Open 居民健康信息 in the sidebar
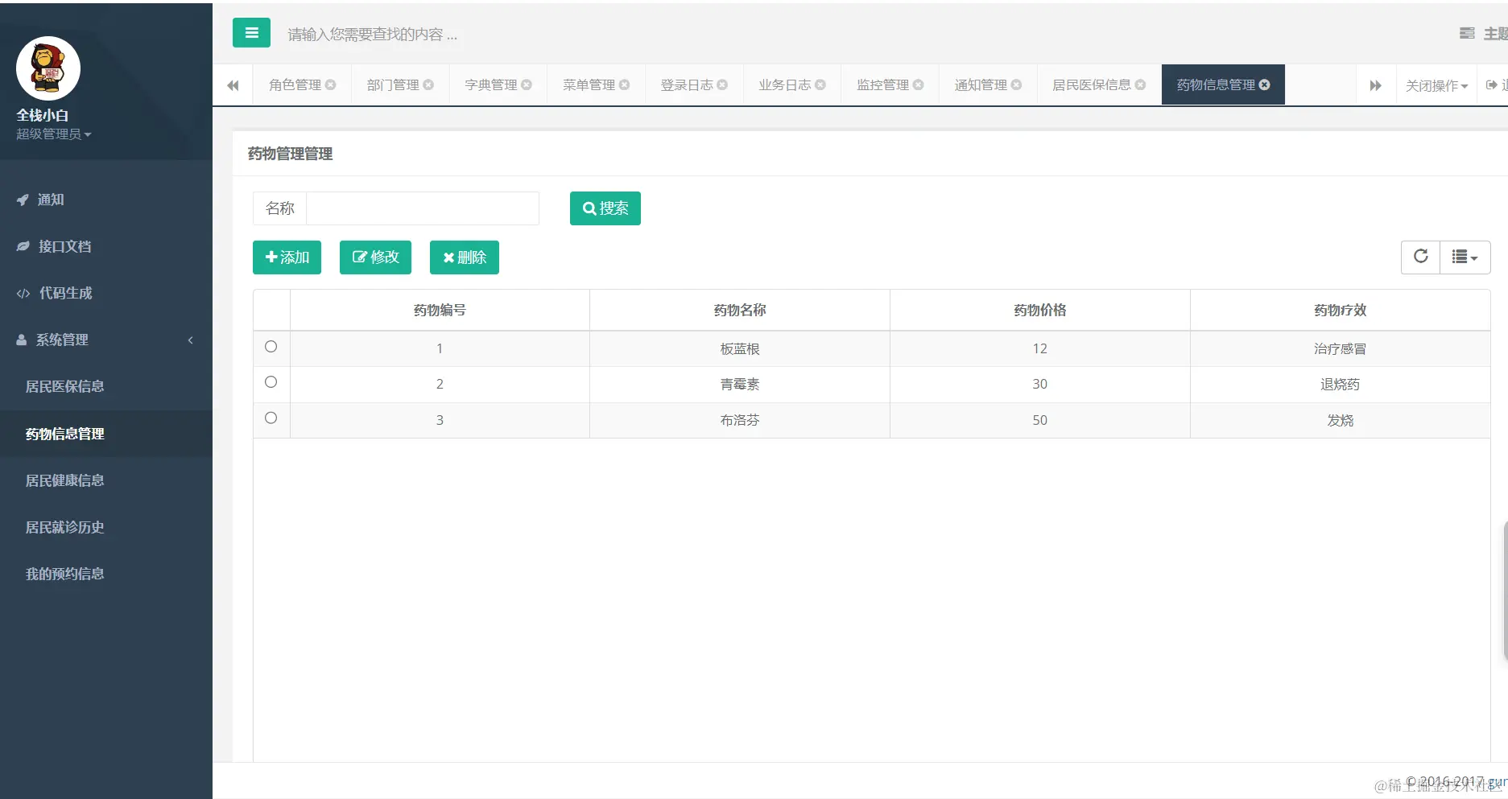 (106, 480)
